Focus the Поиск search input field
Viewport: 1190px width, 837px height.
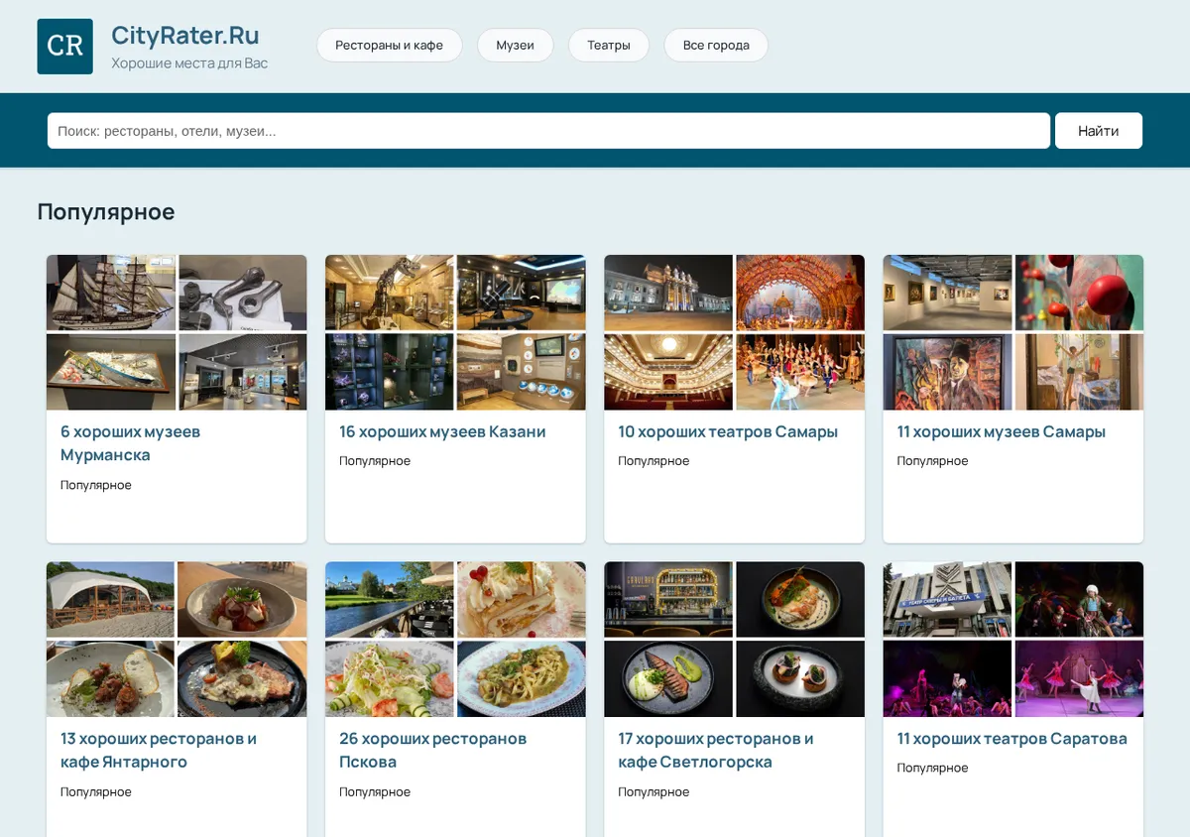point(548,131)
